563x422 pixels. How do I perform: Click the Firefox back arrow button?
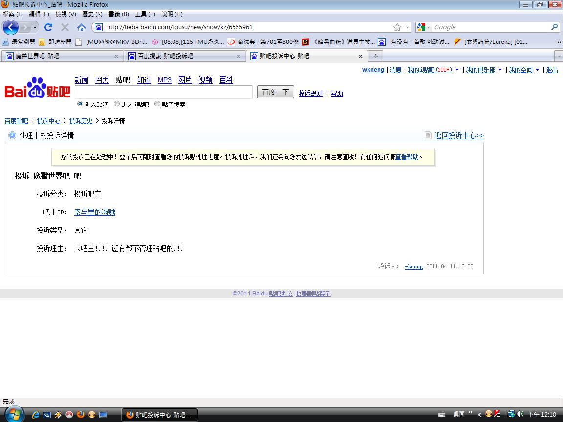pos(10,27)
